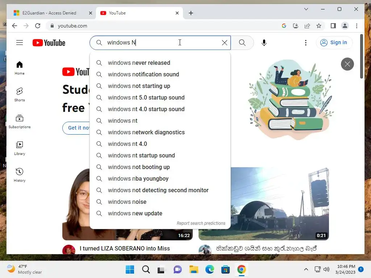Choose 'windows nt startup sound' suggestion
This screenshot has width=371, height=278.
tap(160, 156)
